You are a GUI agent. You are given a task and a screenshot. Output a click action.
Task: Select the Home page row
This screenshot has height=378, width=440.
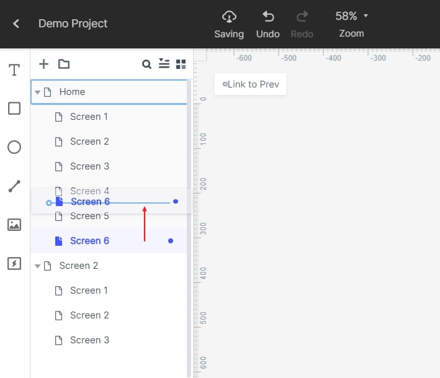pos(109,92)
